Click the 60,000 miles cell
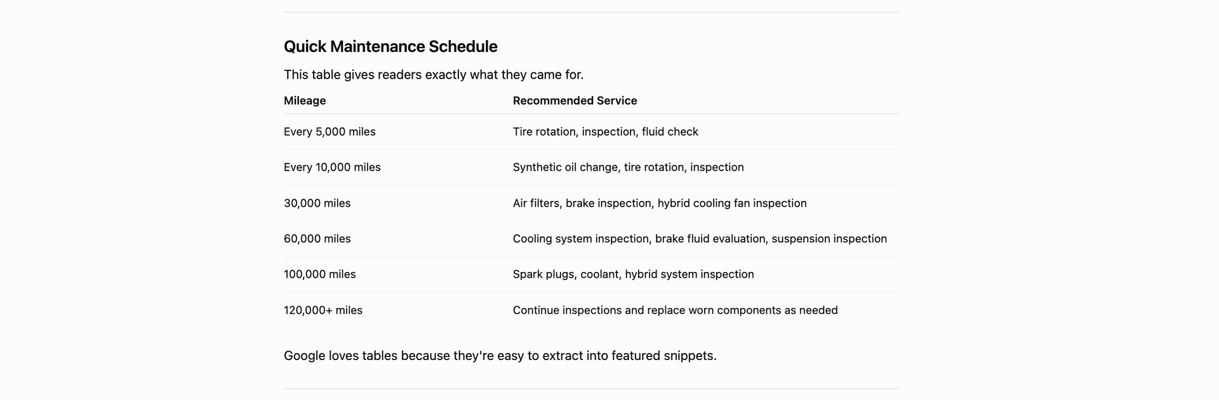Viewport: 1219px width, 400px height. (317, 239)
